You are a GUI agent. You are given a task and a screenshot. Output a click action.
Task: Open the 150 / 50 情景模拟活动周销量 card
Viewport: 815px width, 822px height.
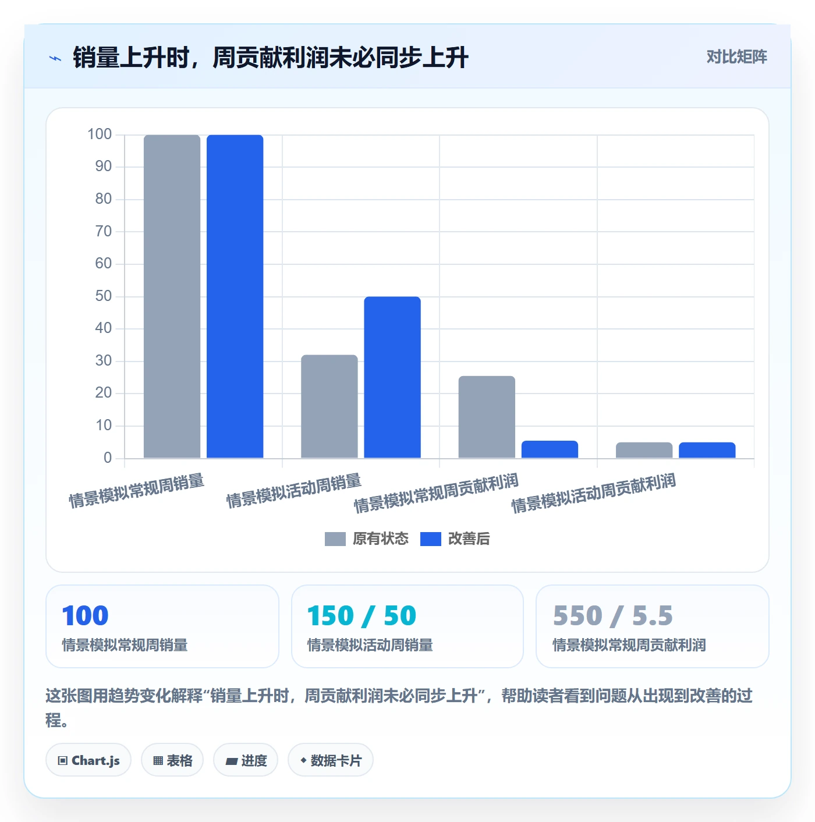coord(408,626)
